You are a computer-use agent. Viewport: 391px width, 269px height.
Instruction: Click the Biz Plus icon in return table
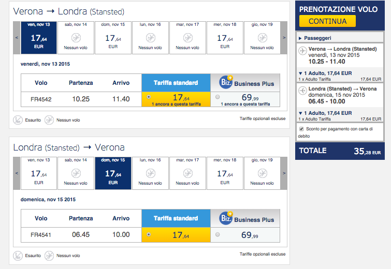click(x=226, y=218)
